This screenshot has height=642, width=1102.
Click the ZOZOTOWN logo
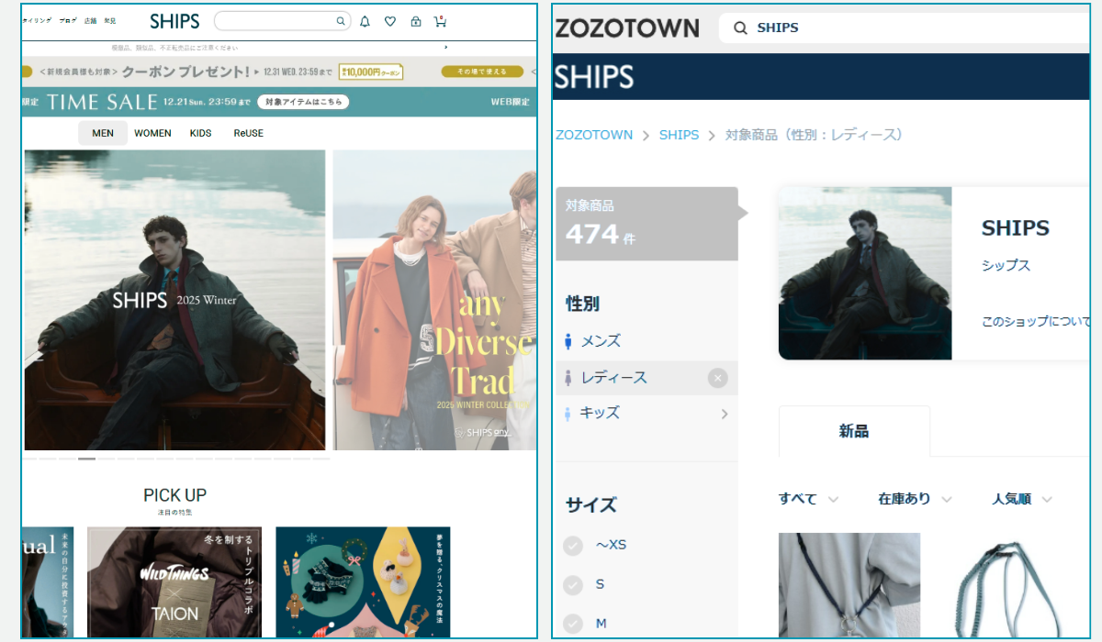[x=627, y=28]
